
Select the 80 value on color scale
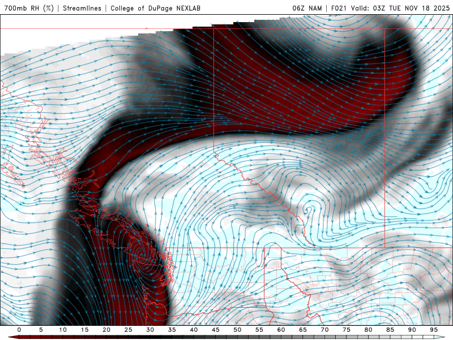(x=369, y=330)
